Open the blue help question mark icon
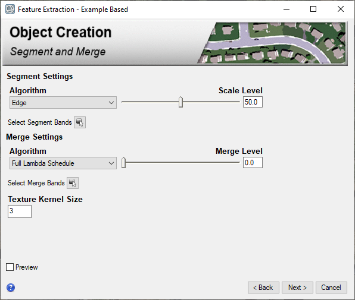The height and width of the screenshot is (300, 355). tap(11, 288)
